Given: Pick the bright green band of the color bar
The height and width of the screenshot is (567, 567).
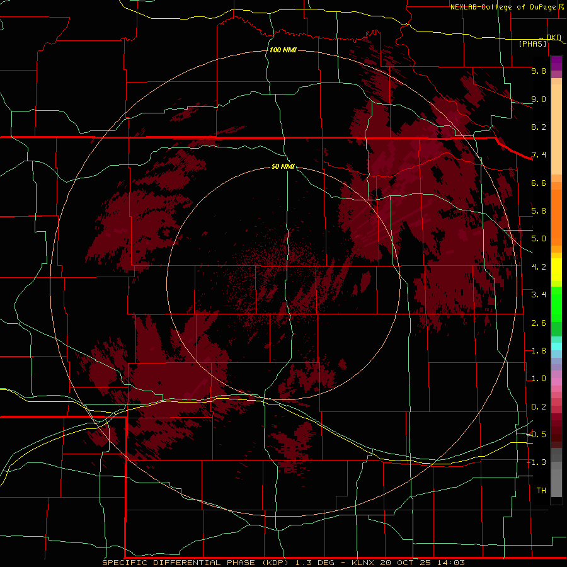Looking at the screenshot, I should tap(556, 304).
